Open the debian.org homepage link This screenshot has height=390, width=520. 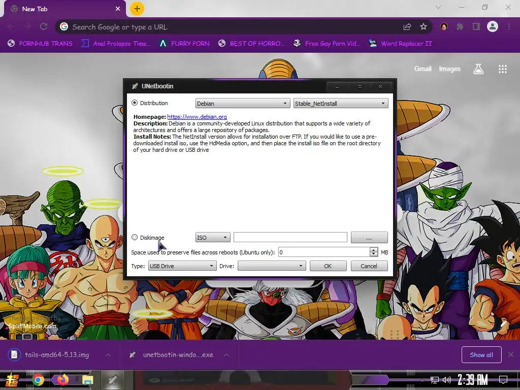[x=197, y=117]
